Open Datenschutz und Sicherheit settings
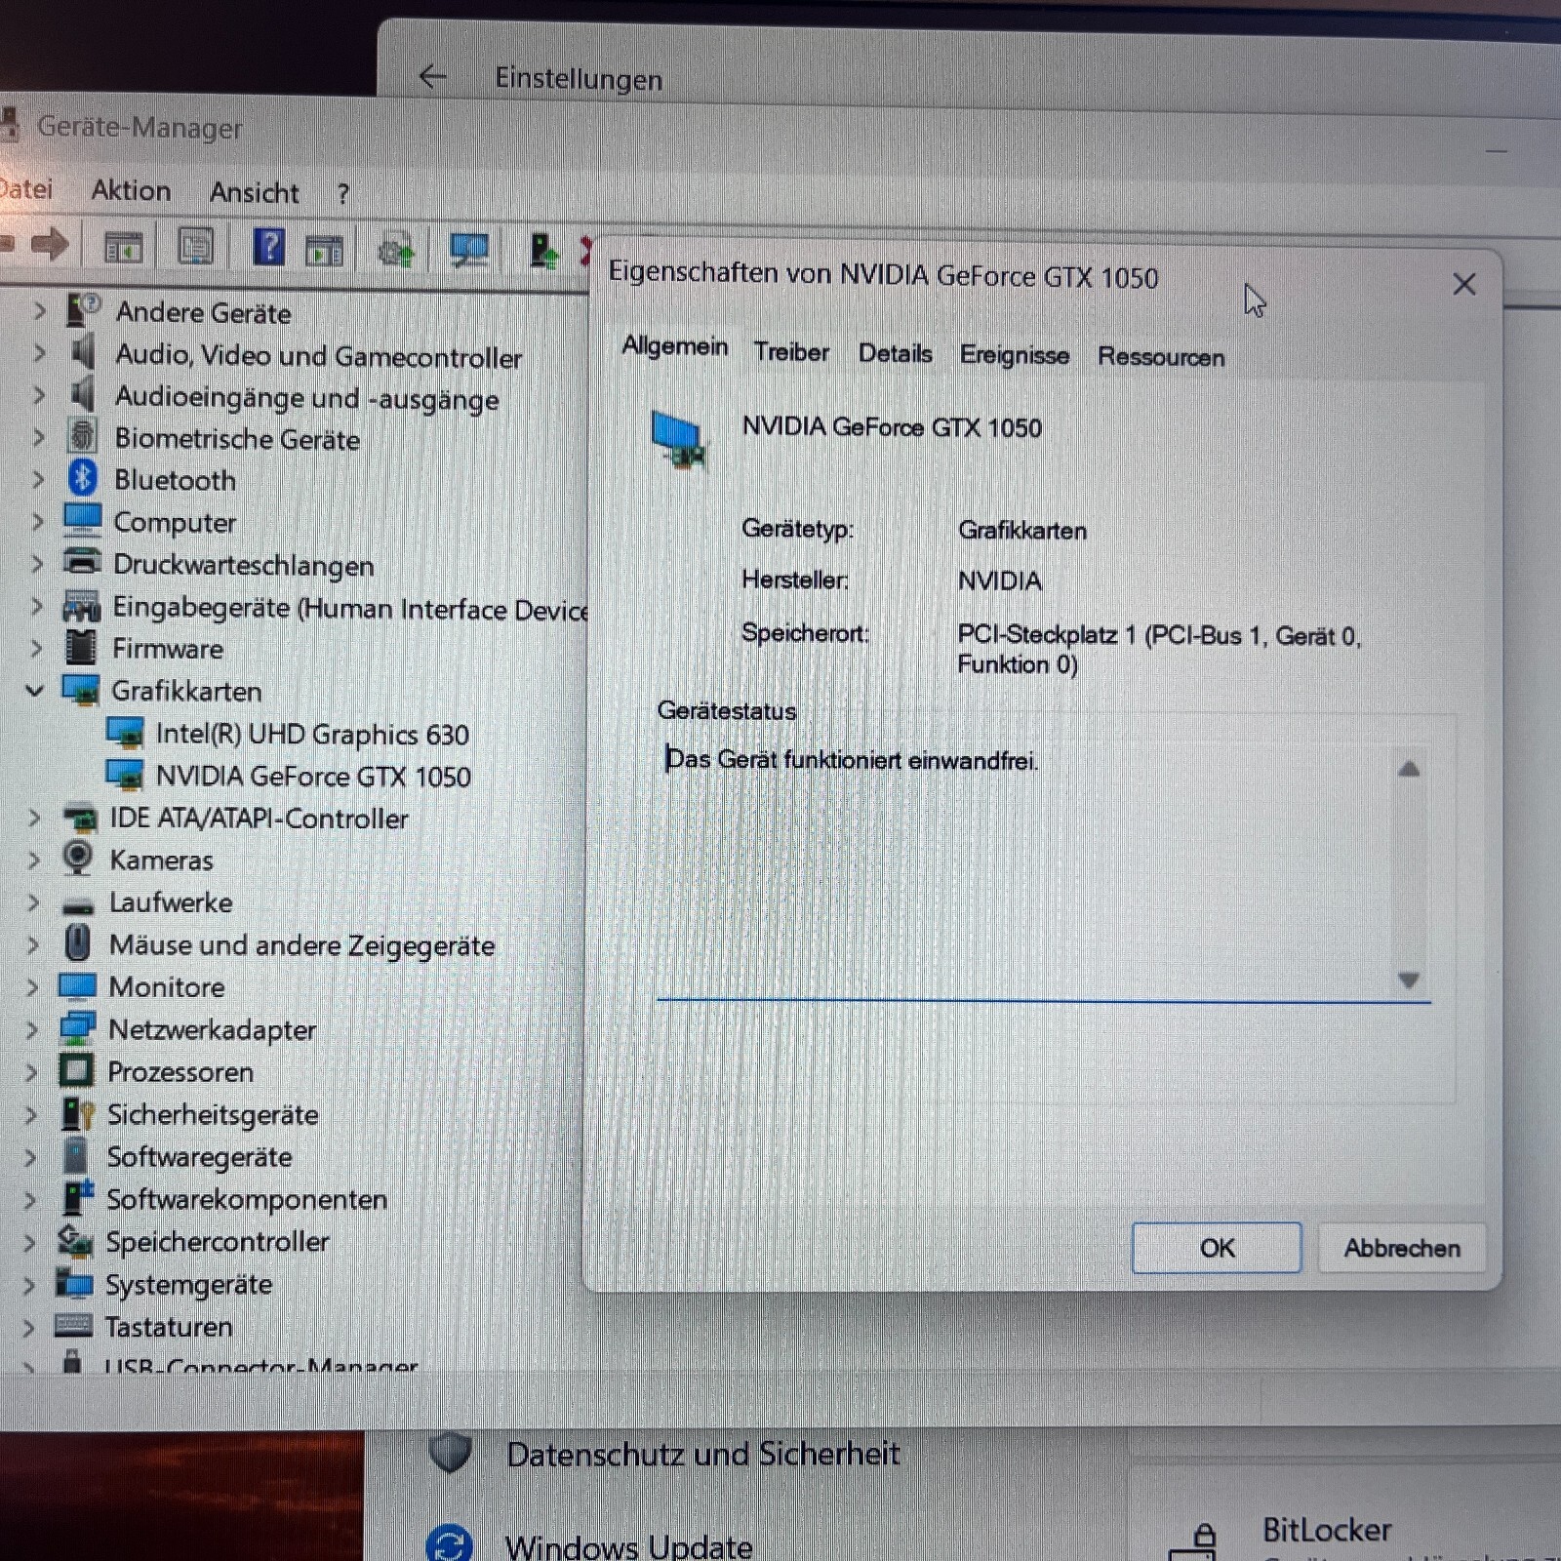The width and height of the screenshot is (1561, 1561). point(703,1454)
